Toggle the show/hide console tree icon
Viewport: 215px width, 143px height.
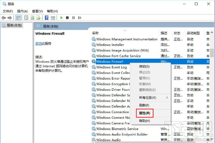click(x=18, y=18)
